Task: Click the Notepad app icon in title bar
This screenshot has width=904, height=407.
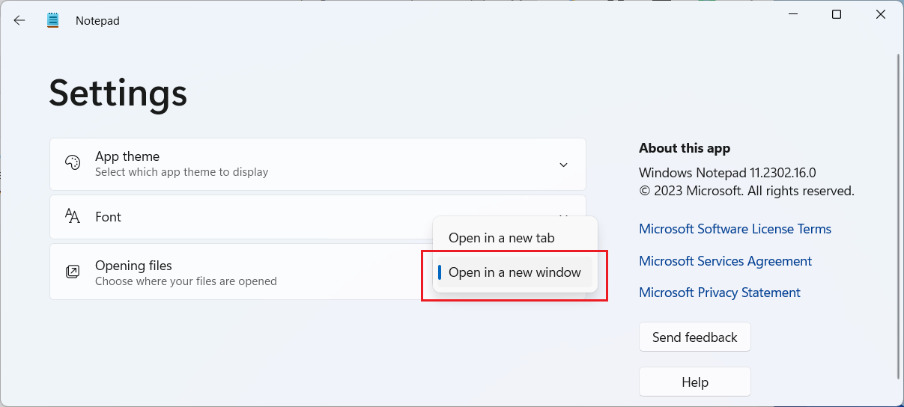Action: click(x=52, y=20)
